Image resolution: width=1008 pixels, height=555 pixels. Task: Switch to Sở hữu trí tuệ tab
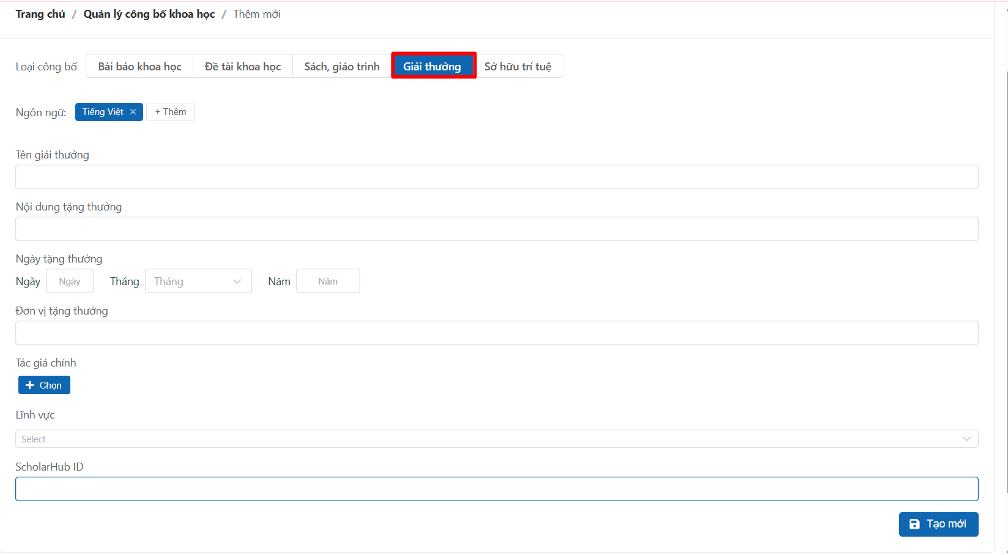(517, 66)
